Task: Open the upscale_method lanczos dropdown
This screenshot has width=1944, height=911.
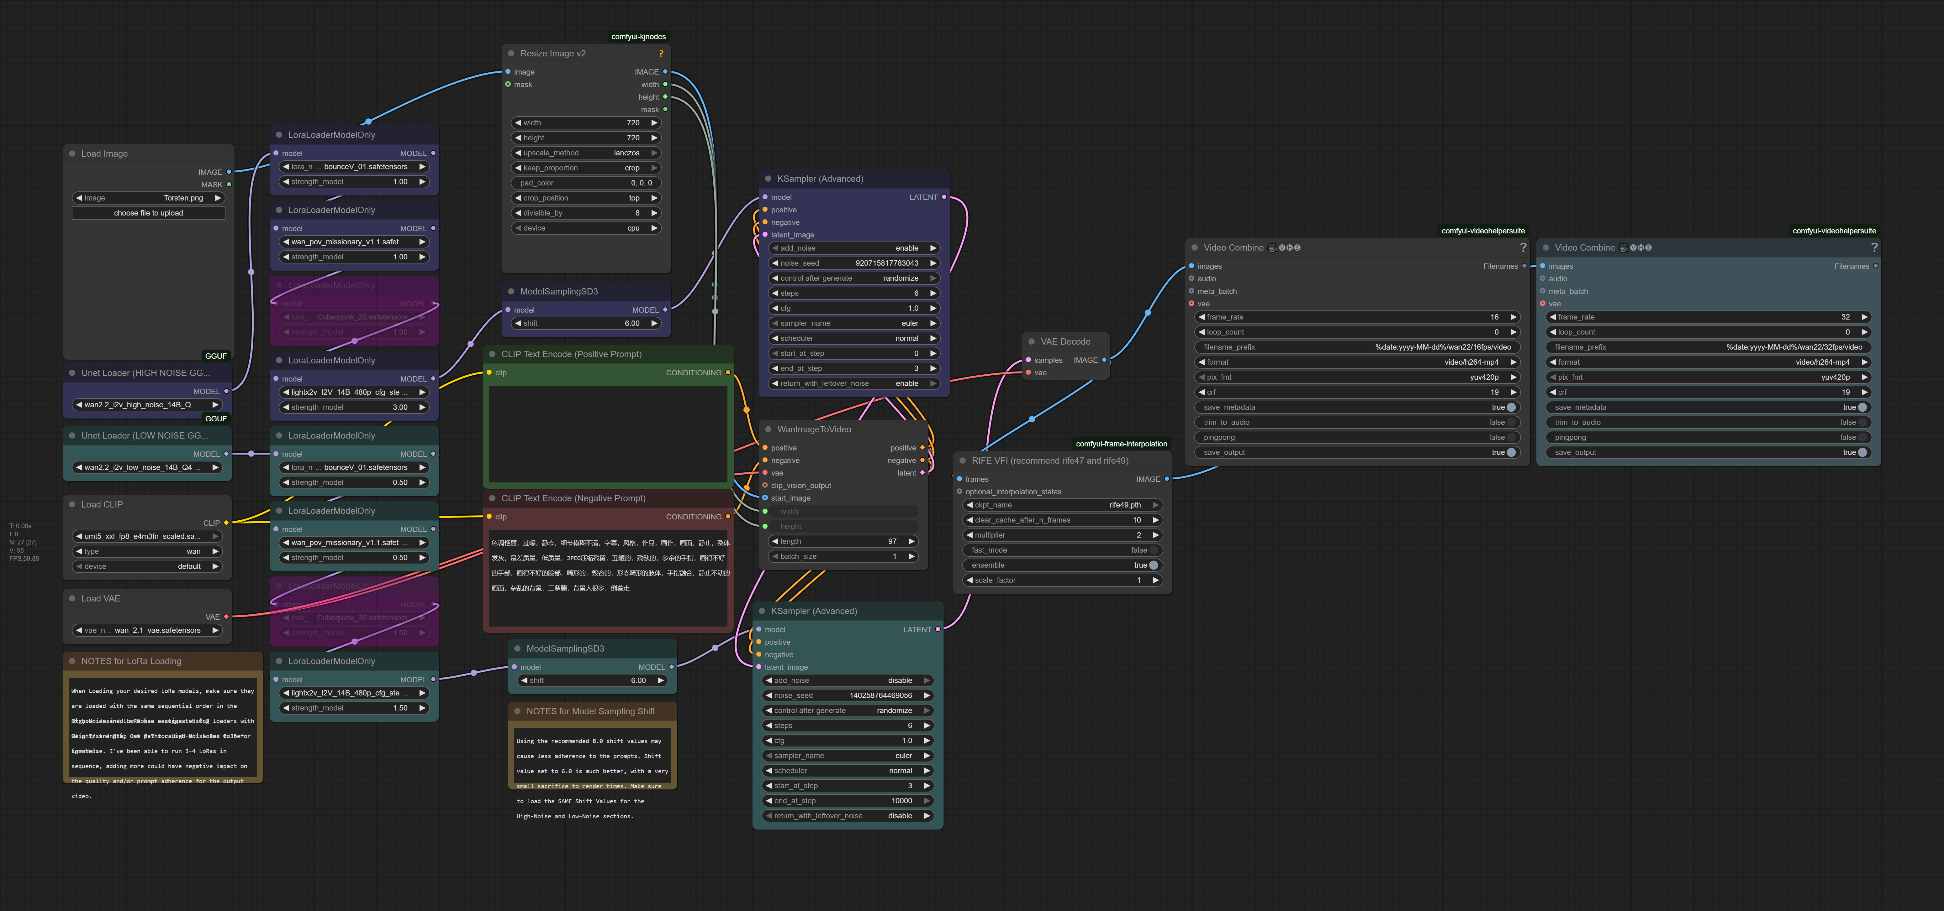Action: (x=586, y=153)
